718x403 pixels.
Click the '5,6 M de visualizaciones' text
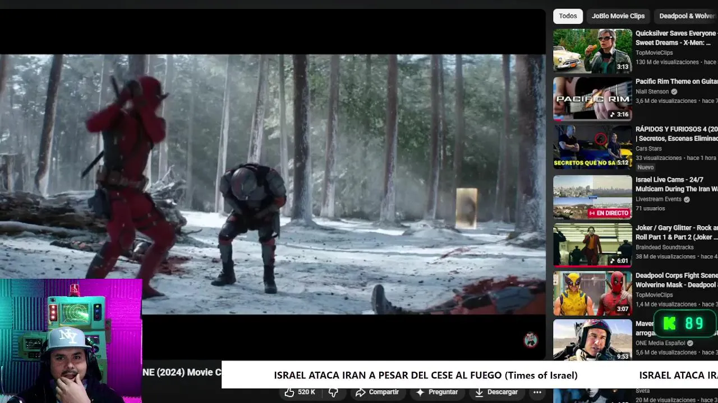[666, 353]
